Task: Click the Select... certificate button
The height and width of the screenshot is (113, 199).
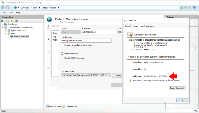Action: 118,76
